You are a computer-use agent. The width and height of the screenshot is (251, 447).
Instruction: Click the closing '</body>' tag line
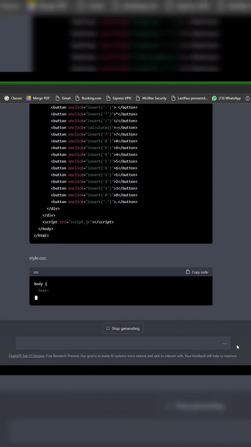pos(45,228)
